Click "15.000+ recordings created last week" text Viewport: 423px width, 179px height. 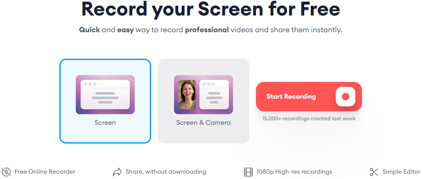pos(309,119)
